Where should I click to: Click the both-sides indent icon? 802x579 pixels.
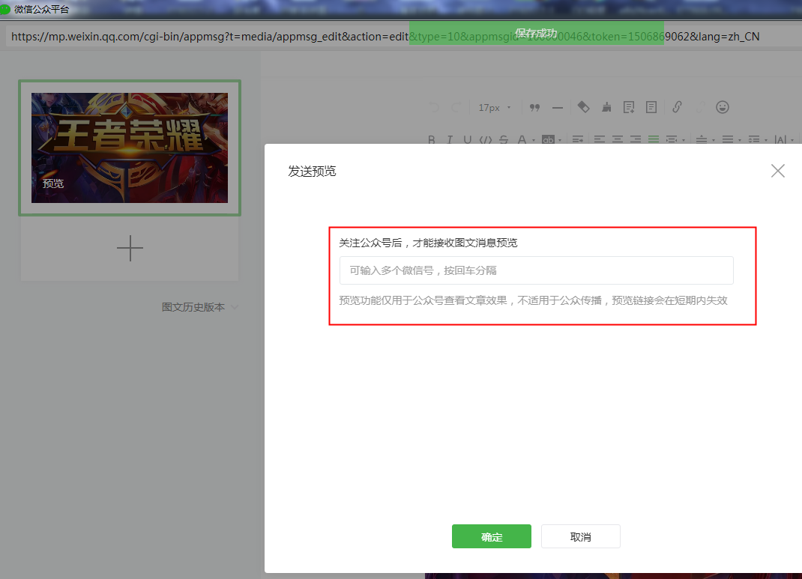pos(671,139)
